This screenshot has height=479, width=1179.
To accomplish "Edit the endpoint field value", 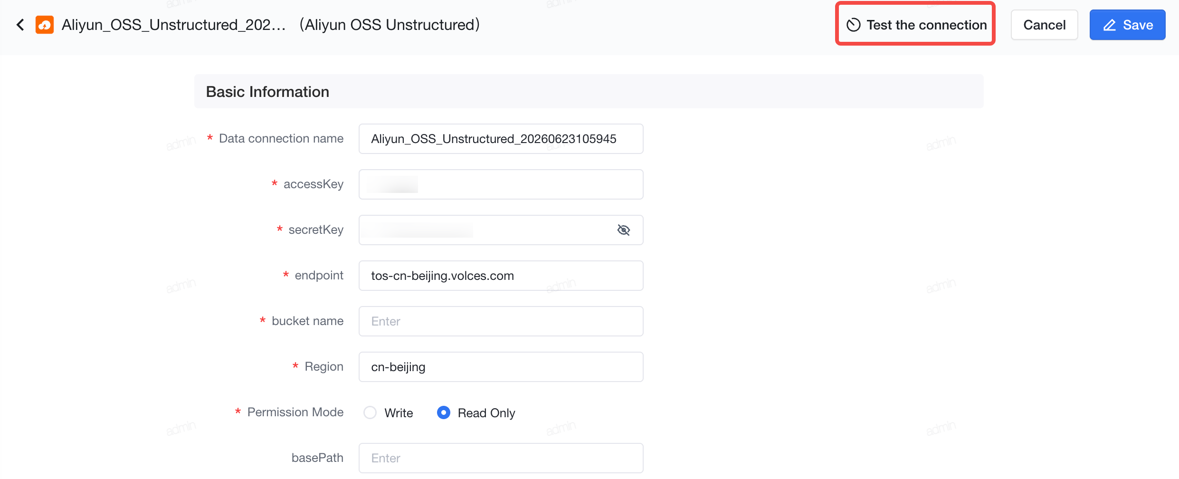I will tap(501, 276).
